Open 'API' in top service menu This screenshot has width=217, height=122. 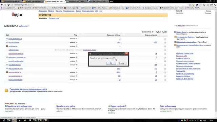pos(96,11)
